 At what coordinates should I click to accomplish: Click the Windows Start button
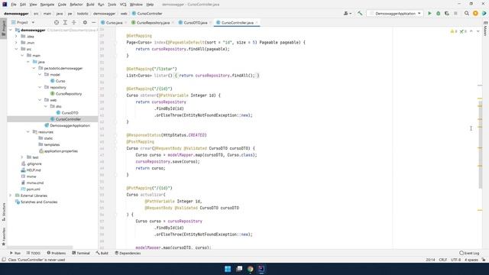(x=228, y=269)
